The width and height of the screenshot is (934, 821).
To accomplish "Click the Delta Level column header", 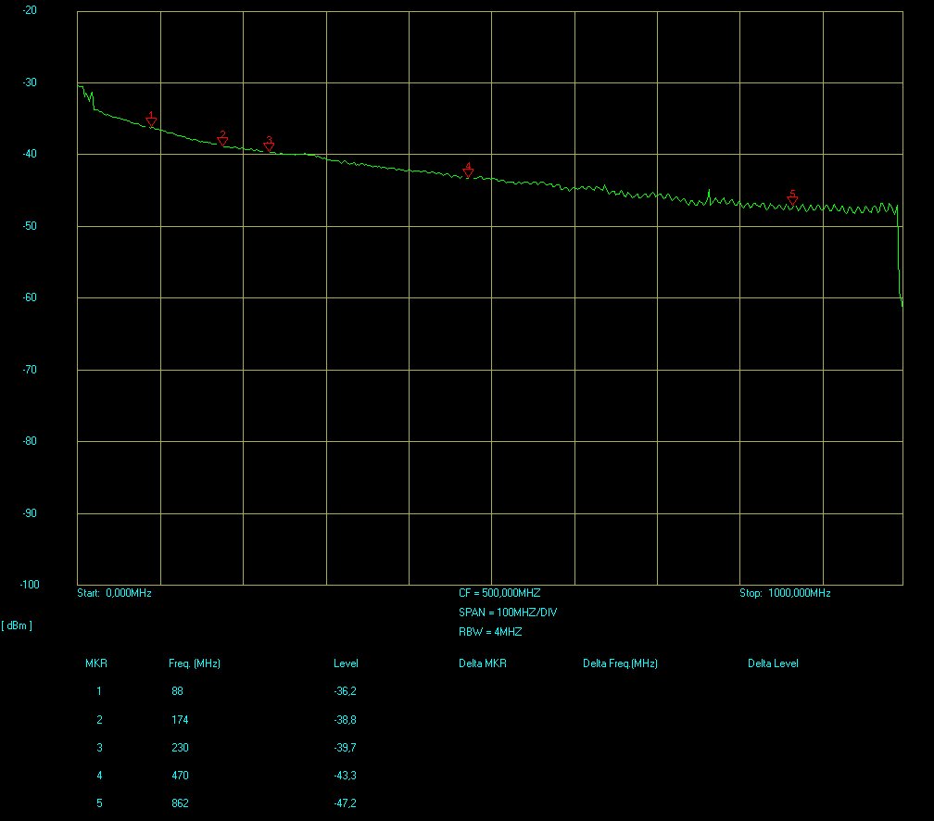I will [773, 663].
